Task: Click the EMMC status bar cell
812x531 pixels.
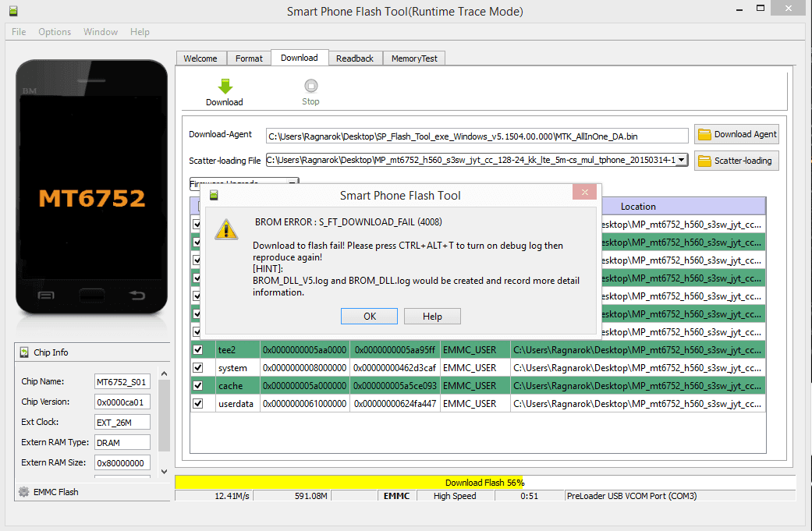Action: 397,496
